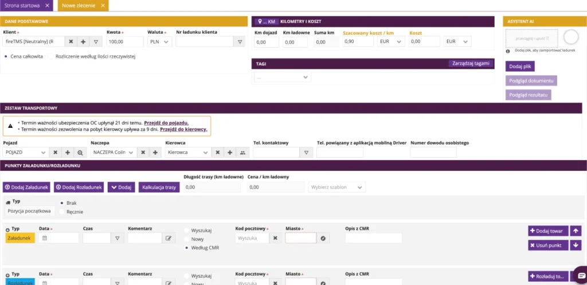Search vehicles with magnifier icon
The width and height of the screenshot is (587, 285).
pyautogui.click(x=80, y=153)
